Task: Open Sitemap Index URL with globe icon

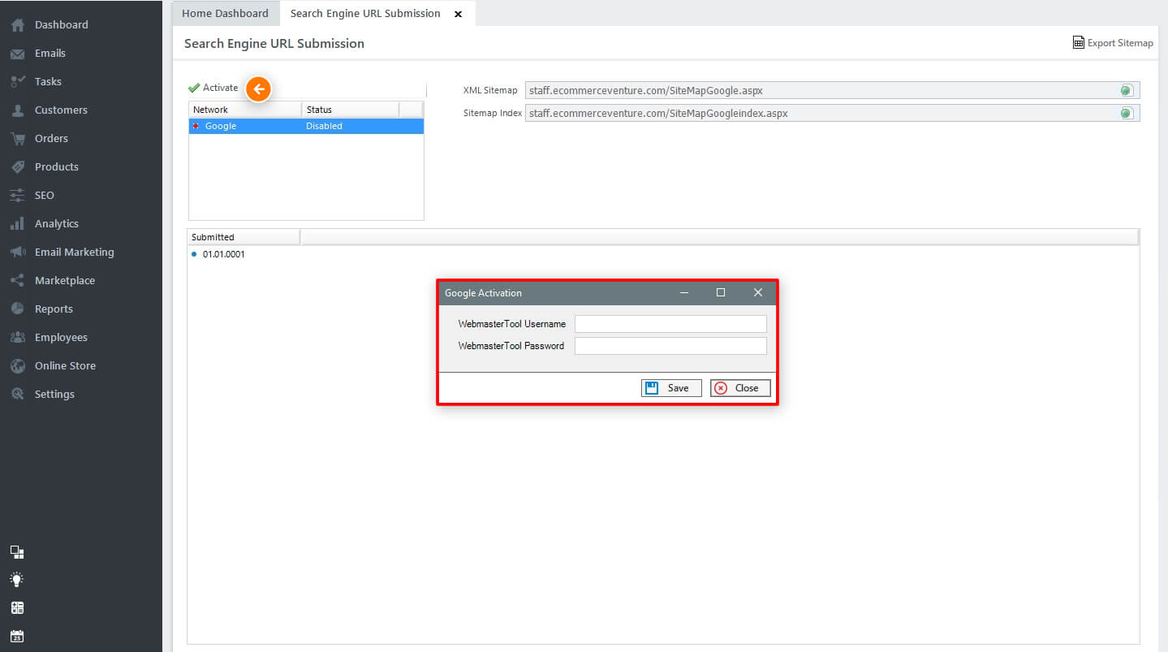Action: tap(1127, 113)
